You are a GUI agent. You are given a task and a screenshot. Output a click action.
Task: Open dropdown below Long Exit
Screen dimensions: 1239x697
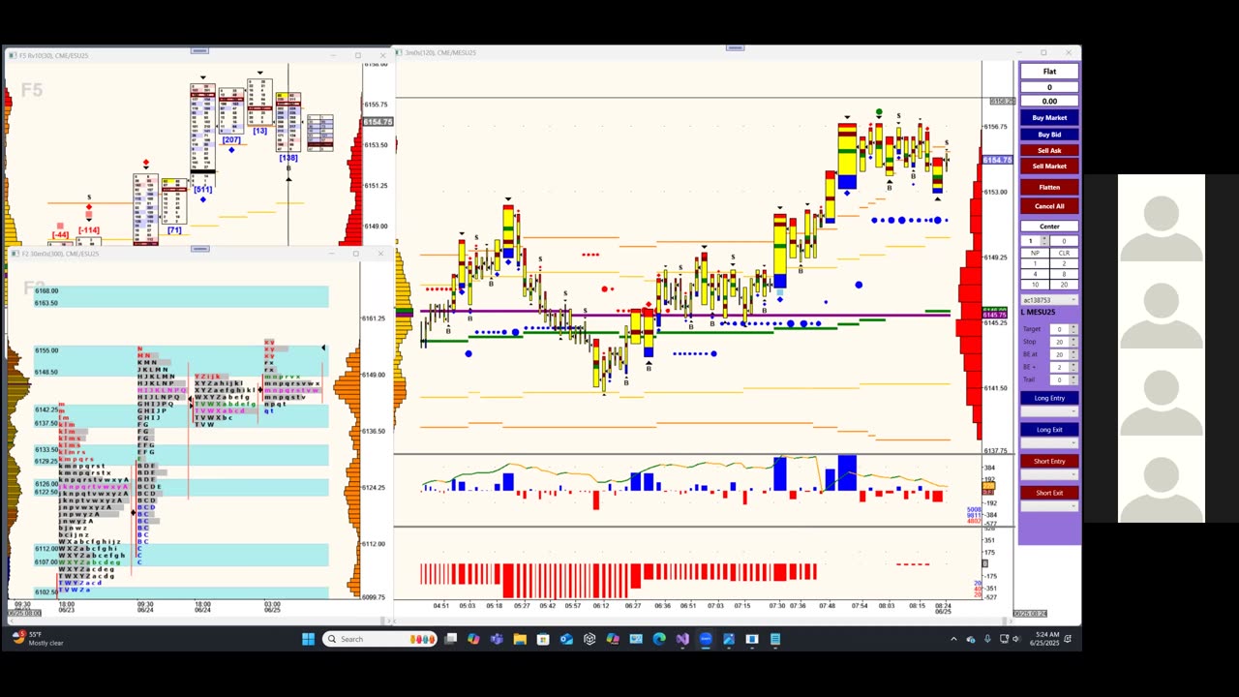click(x=1049, y=443)
